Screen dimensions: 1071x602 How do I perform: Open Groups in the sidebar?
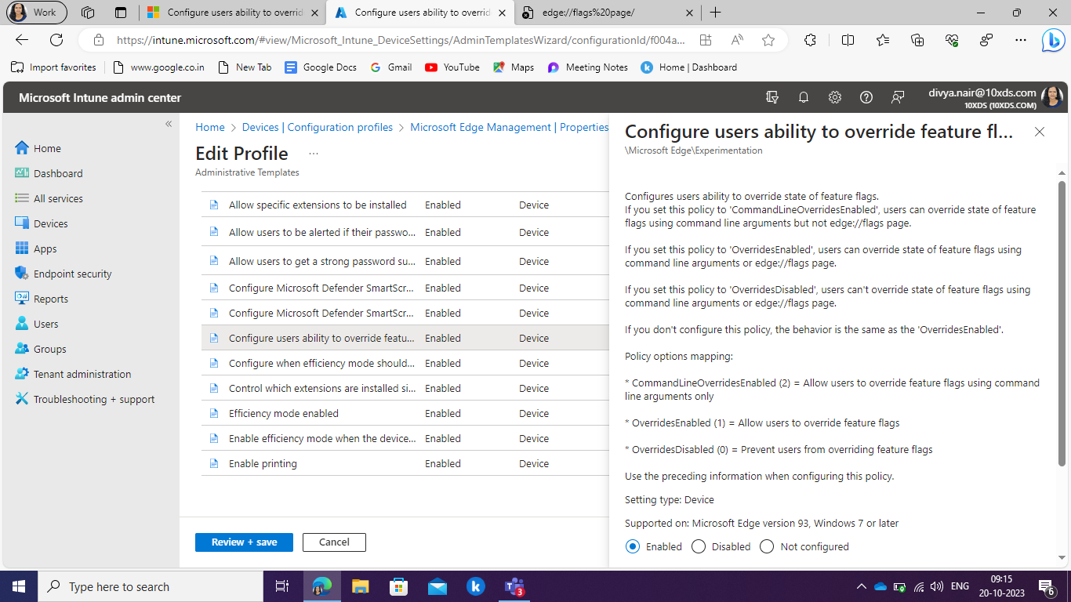pyautogui.click(x=41, y=349)
